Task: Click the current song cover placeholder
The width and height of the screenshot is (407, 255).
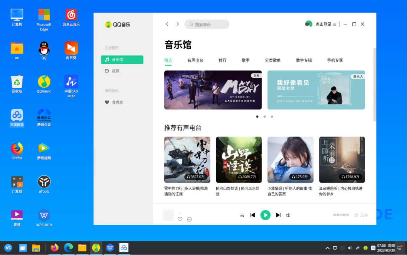Action: click(x=168, y=215)
